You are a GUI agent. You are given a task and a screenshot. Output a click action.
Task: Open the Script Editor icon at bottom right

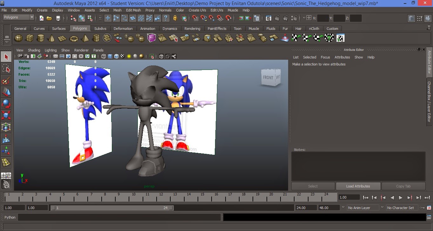click(429, 217)
